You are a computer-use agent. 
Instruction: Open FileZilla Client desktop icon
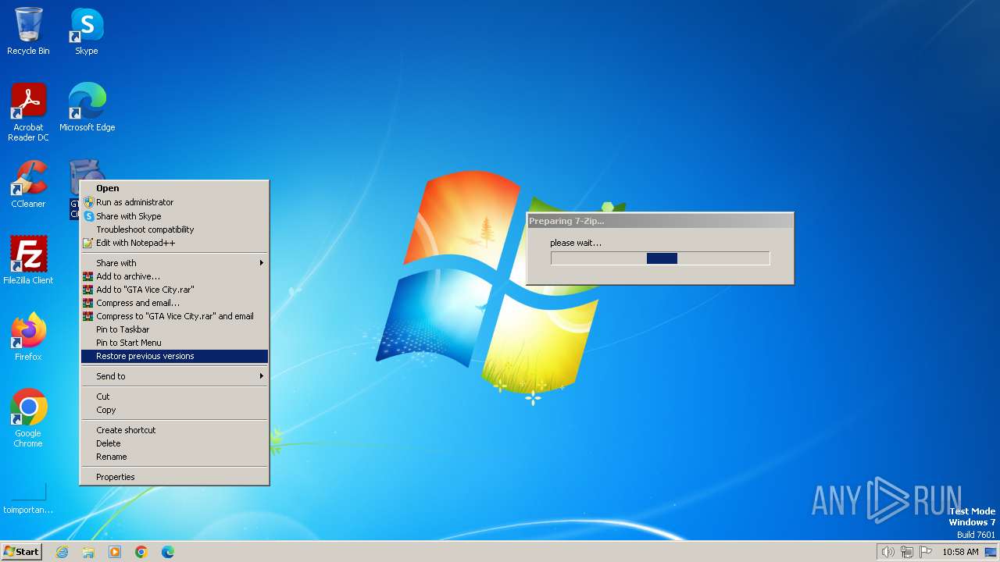(x=28, y=261)
